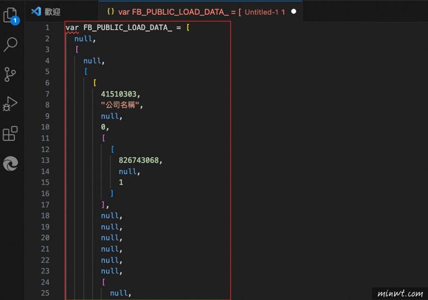The height and width of the screenshot is (300, 428).
Task: Click null on line 9
Action: (x=110, y=116)
